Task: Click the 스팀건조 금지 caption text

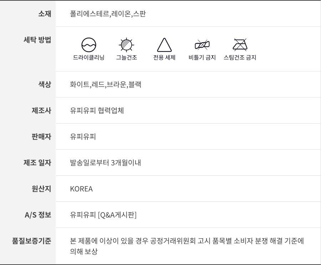Action: point(240,57)
